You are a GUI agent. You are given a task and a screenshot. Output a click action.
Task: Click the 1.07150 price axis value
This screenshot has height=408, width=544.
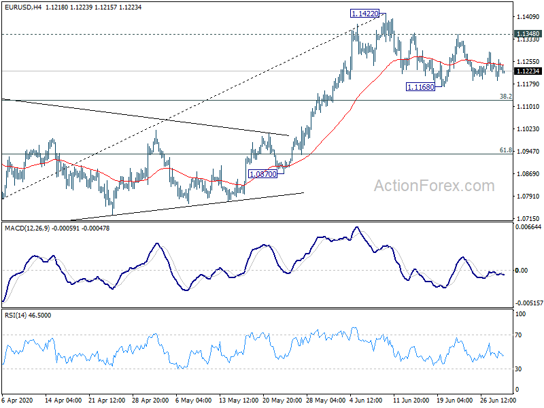click(x=528, y=218)
